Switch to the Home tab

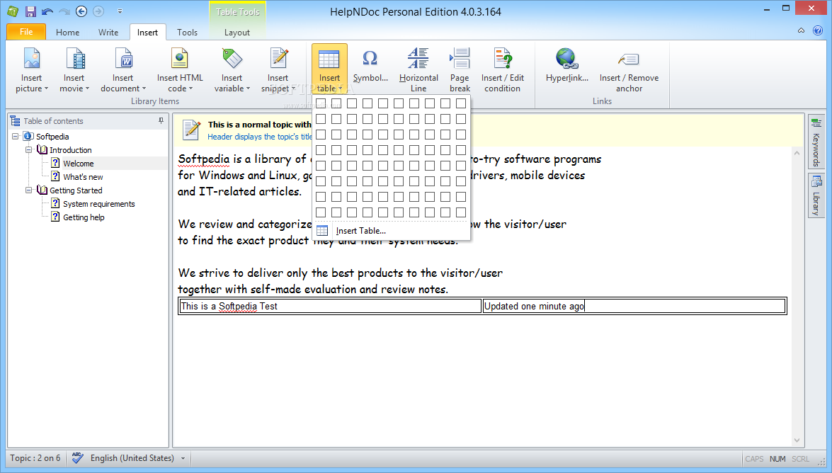click(x=67, y=33)
